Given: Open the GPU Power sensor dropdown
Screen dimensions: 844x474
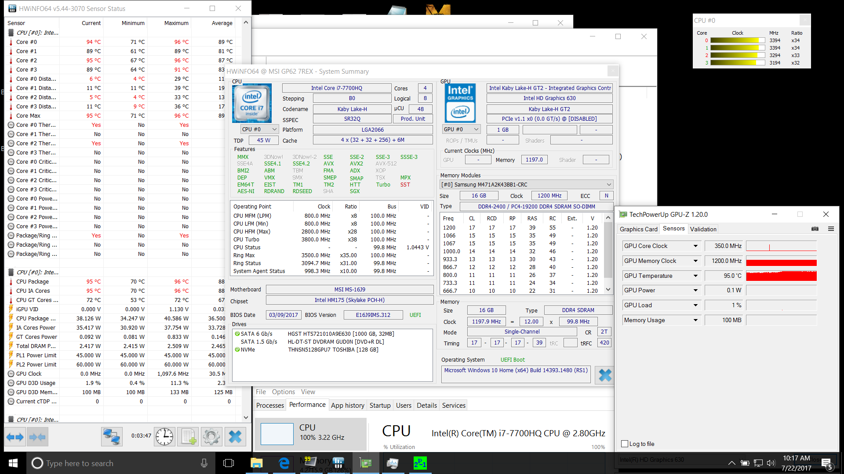Looking at the screenshot, I should pyautogui.click(x=695, y=290).
